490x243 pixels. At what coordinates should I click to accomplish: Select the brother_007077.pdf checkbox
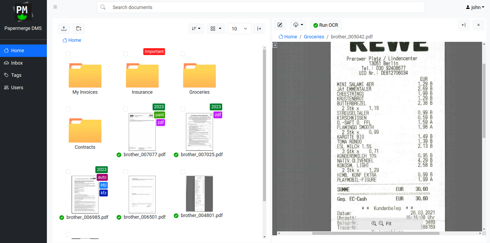pos(126,109)
